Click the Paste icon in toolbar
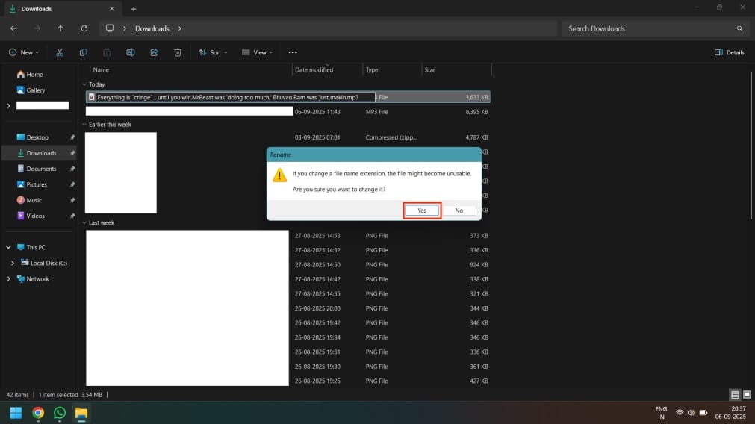Viewport: 755px width, 424px height. pyautogui.click(x=107, y=52)
